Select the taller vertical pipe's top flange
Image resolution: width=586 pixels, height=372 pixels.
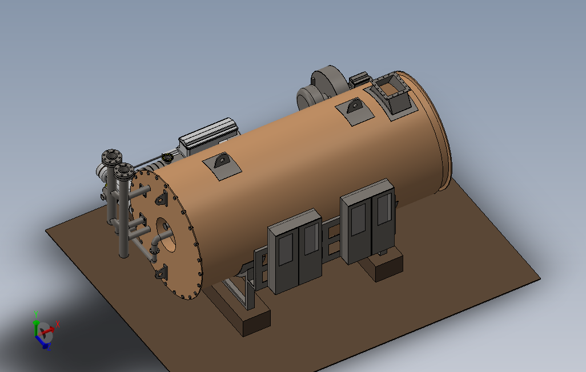coord(111,157)
